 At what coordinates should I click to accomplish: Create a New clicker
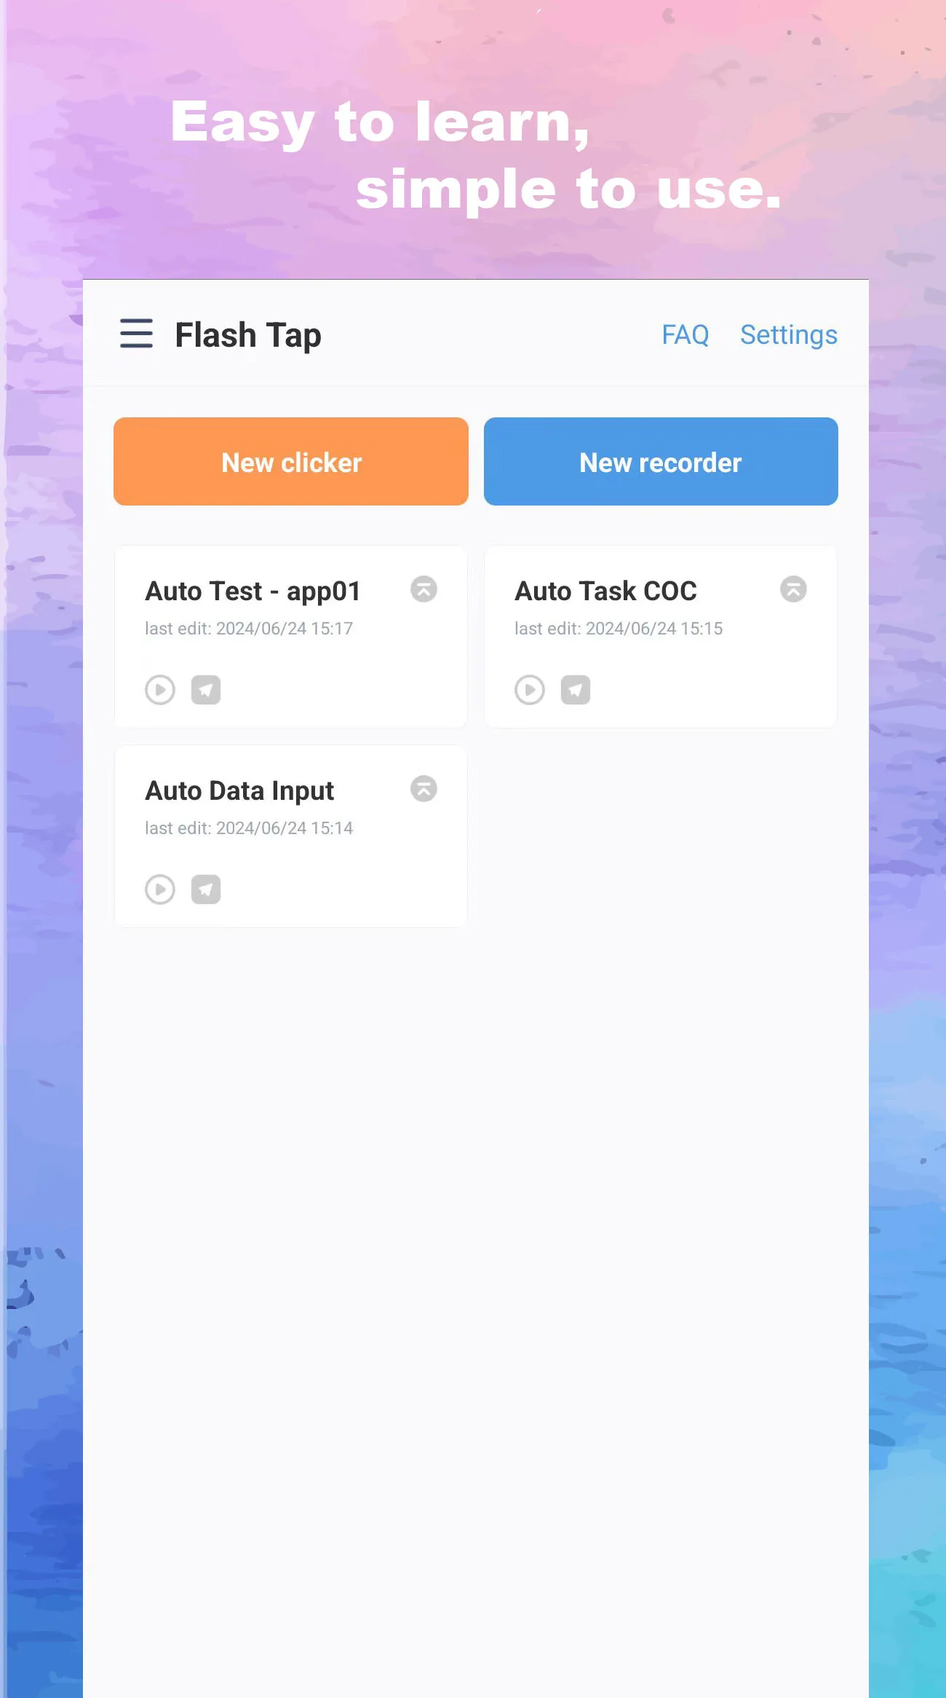click(x=291, y=462)
